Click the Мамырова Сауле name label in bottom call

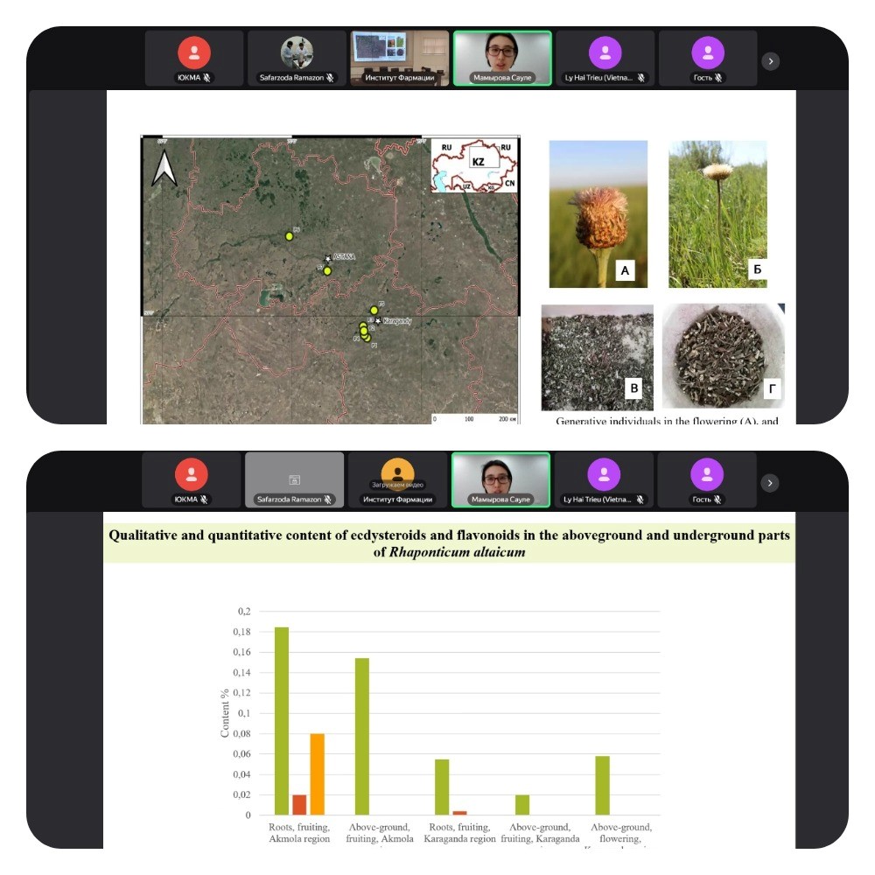click(500, 500)
